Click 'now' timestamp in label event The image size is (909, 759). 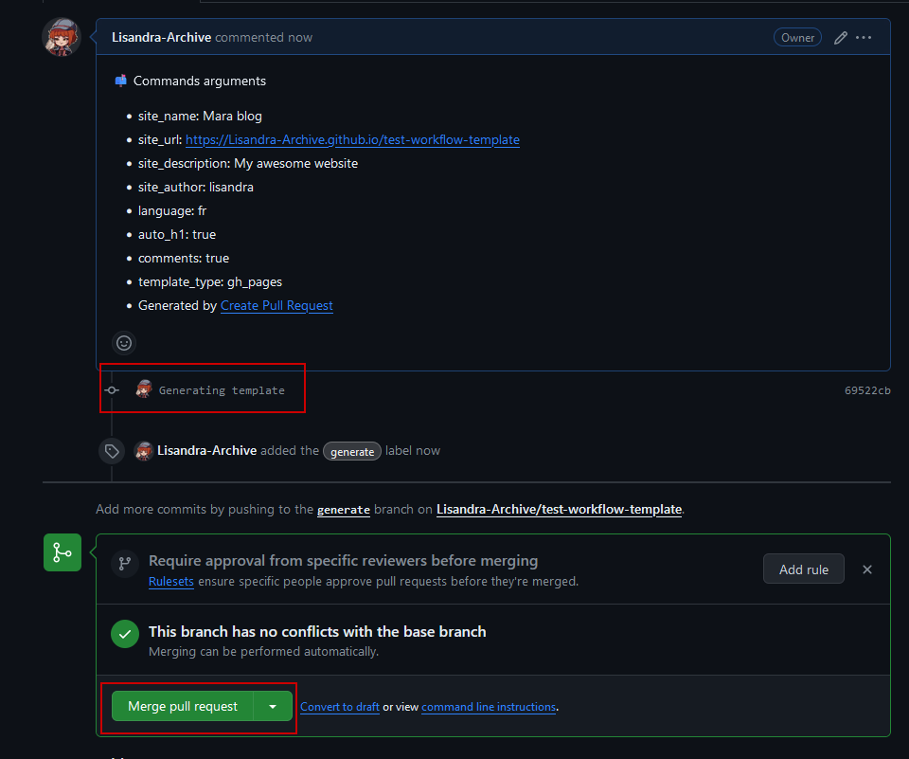pos(428,451)
